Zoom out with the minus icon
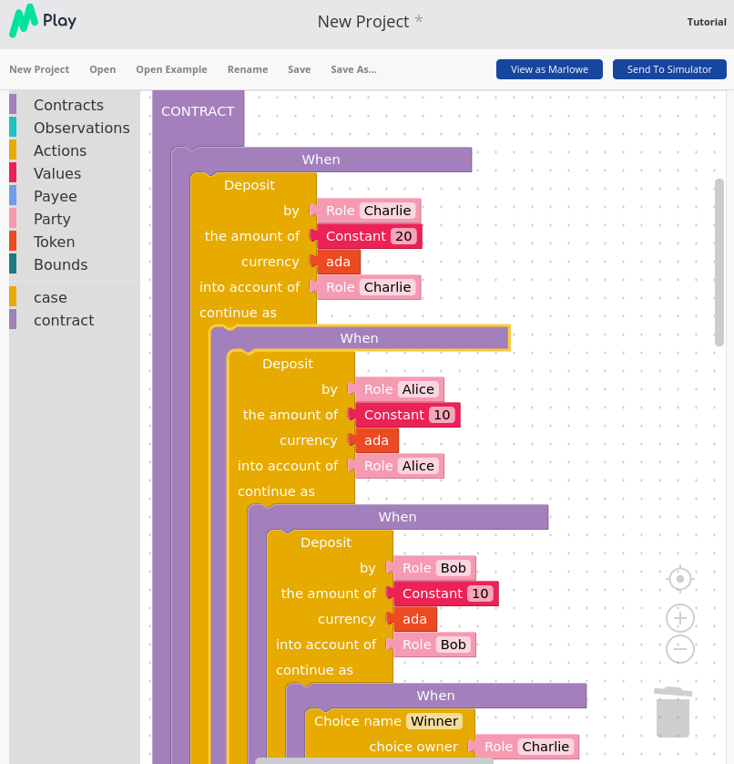Image resolution: width=734 pixels, height=764 pixels. (x=680, y=649)
